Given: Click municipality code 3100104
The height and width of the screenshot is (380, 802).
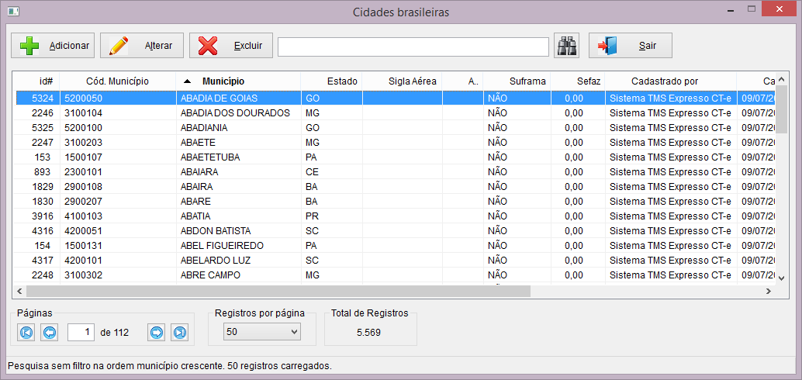Looking at the screenshot, I should point(83,112).
